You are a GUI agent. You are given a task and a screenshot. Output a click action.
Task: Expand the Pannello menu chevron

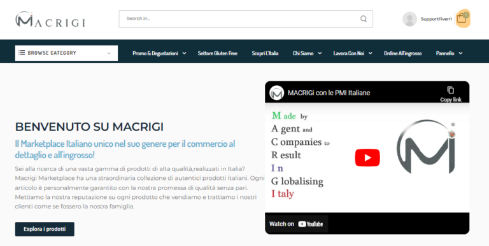(x=460, y=53)
